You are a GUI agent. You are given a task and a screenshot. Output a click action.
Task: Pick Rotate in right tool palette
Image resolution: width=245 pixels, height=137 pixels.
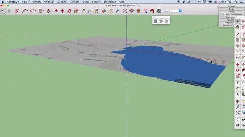[x=238, y=70]
